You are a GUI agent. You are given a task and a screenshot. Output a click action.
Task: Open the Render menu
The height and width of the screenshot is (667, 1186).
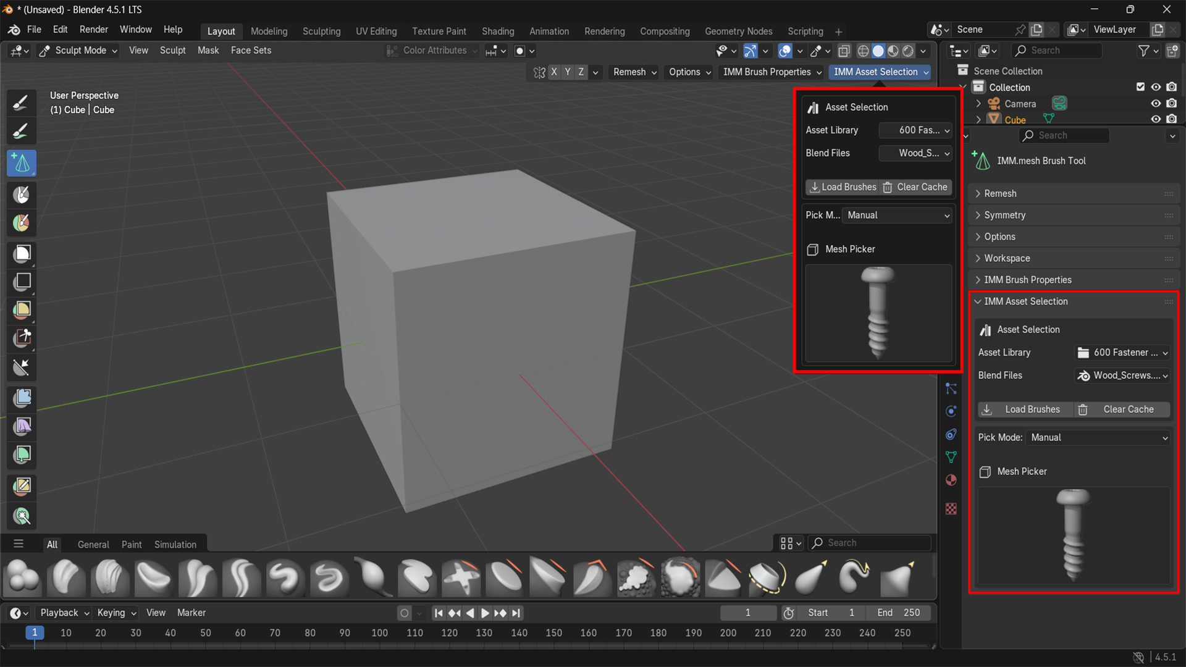pyautogui.click(x=93, y=30)
